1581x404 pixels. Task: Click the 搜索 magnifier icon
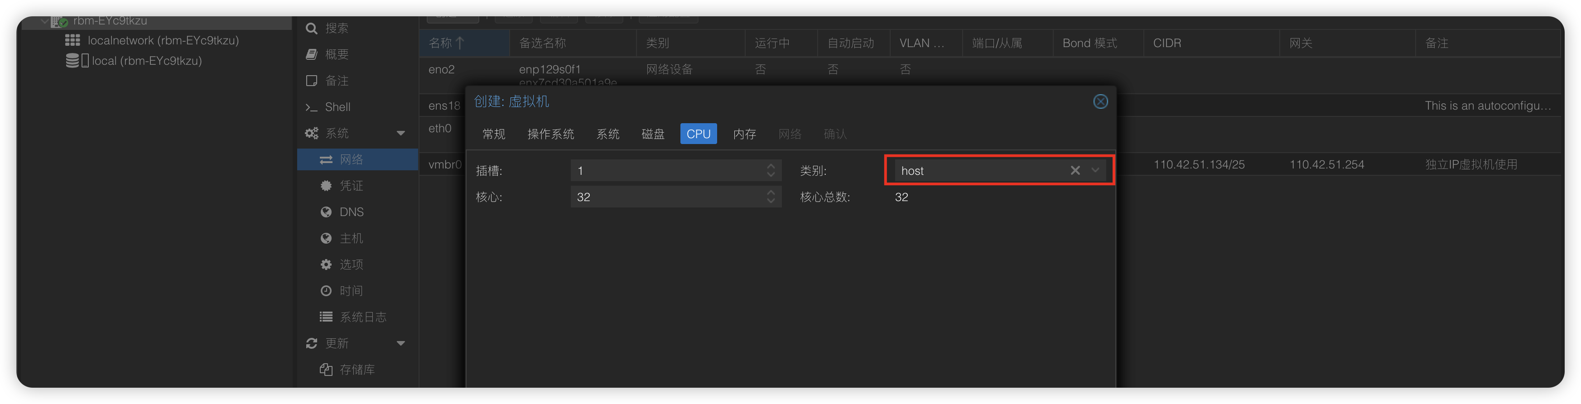click(x=312, y=28)
